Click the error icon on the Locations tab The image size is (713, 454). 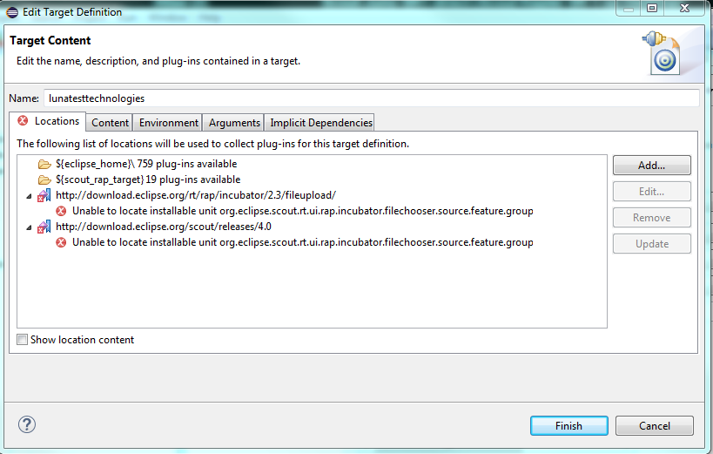[x=23, y=120]
